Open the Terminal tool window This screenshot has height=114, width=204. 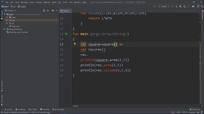[45, 109]
